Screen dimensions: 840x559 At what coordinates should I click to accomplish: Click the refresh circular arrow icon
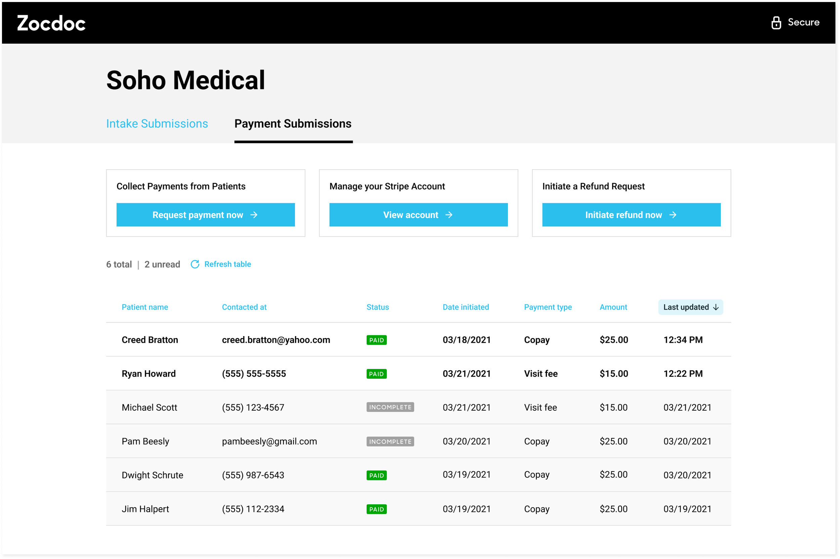coord(195,264)
